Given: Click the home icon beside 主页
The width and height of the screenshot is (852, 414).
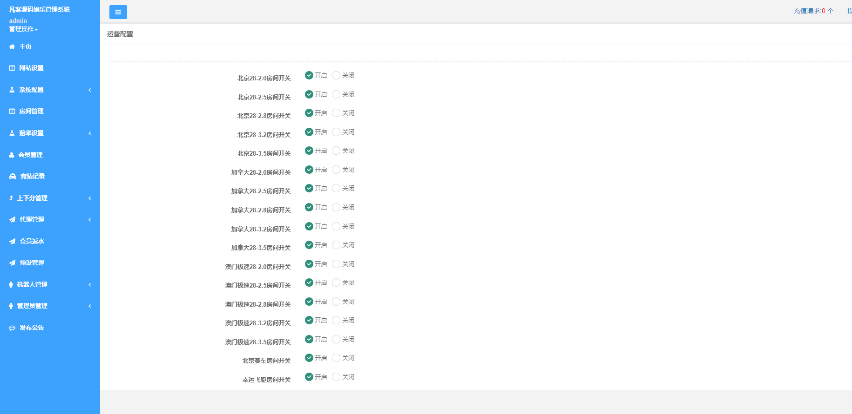Looking at the screenshot, I should pos(12,46).
